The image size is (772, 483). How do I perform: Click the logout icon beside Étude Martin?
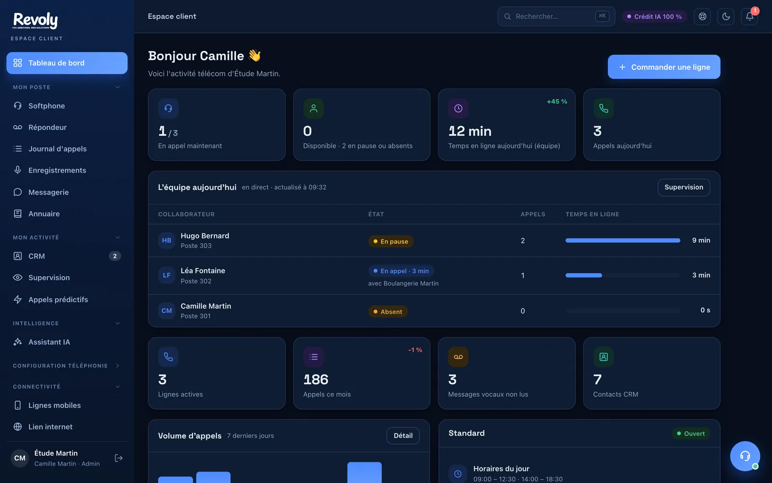pos(119,458)
